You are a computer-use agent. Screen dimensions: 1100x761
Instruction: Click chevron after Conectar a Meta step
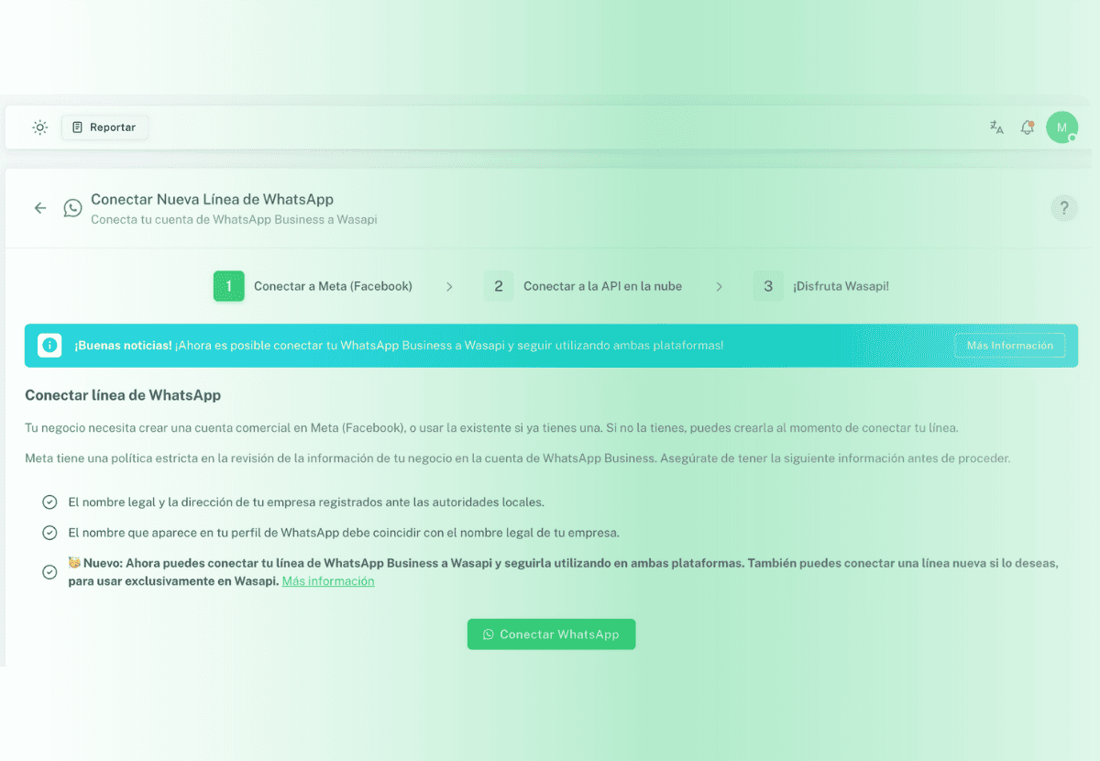click(x=449, y=287)
